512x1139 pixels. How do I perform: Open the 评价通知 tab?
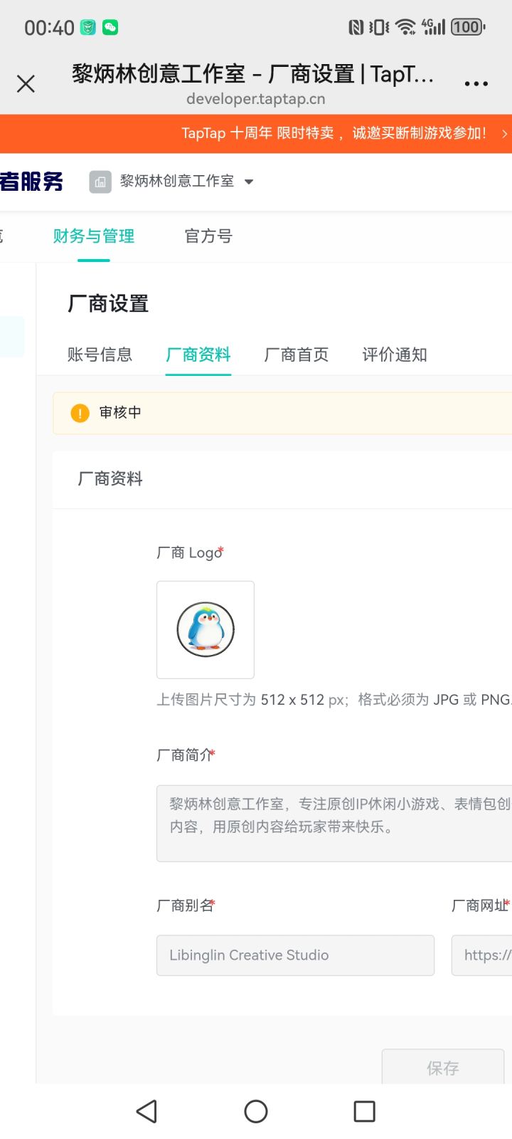coord(394,355)
